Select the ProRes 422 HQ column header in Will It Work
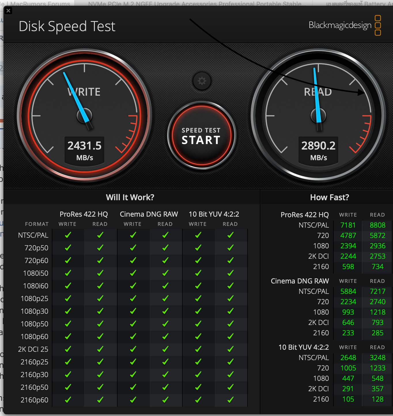The width and height of the screenshot is (393, 416). point(84,214)
